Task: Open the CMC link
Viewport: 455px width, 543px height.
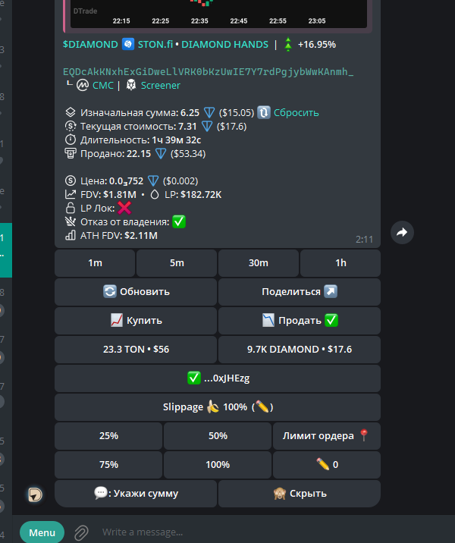Action: click(103, 85)
